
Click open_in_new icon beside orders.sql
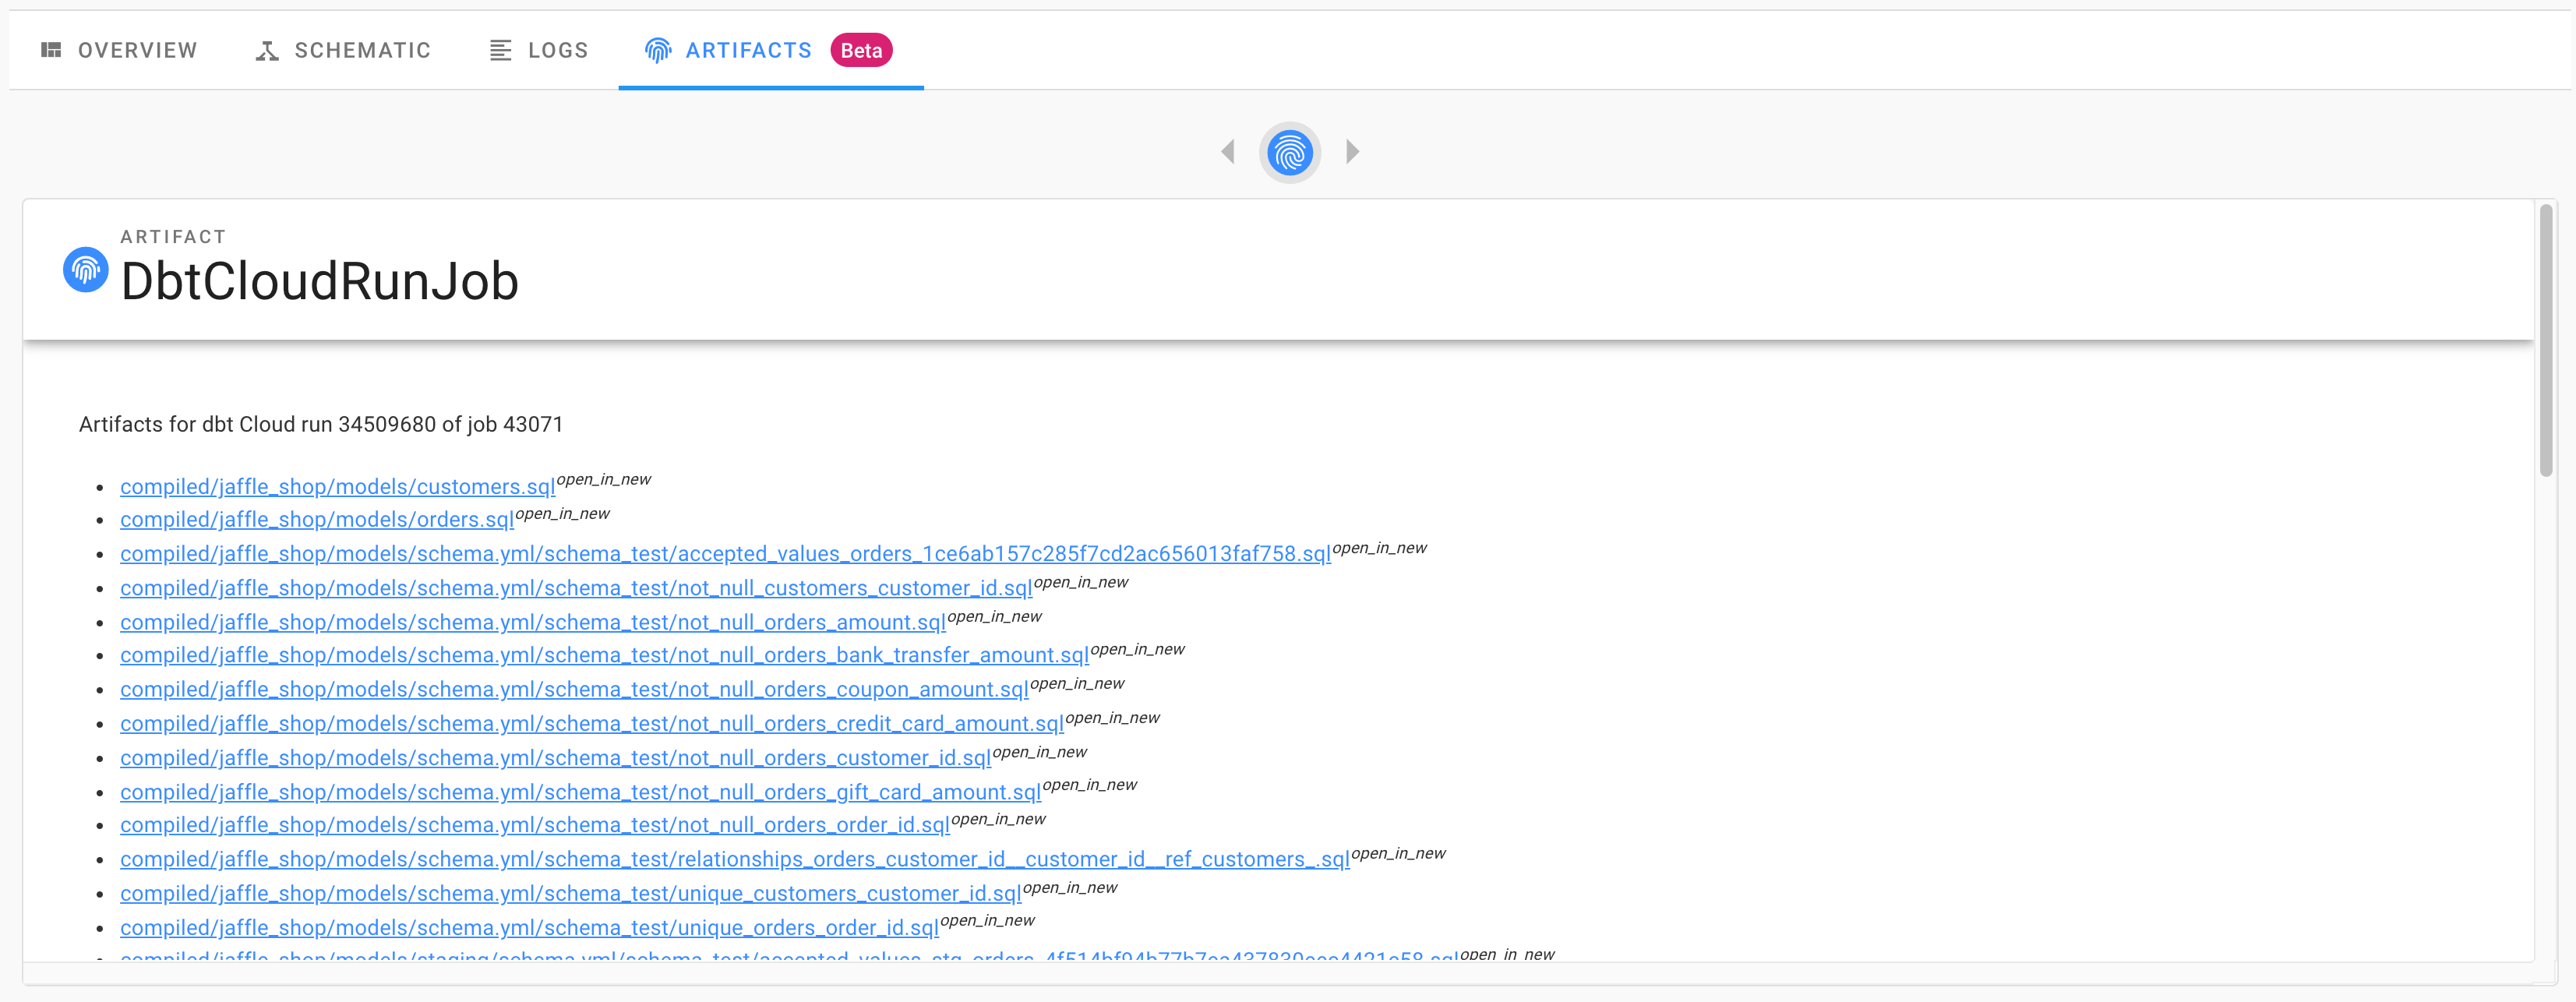pyautogui.click(x=562, y=514)
